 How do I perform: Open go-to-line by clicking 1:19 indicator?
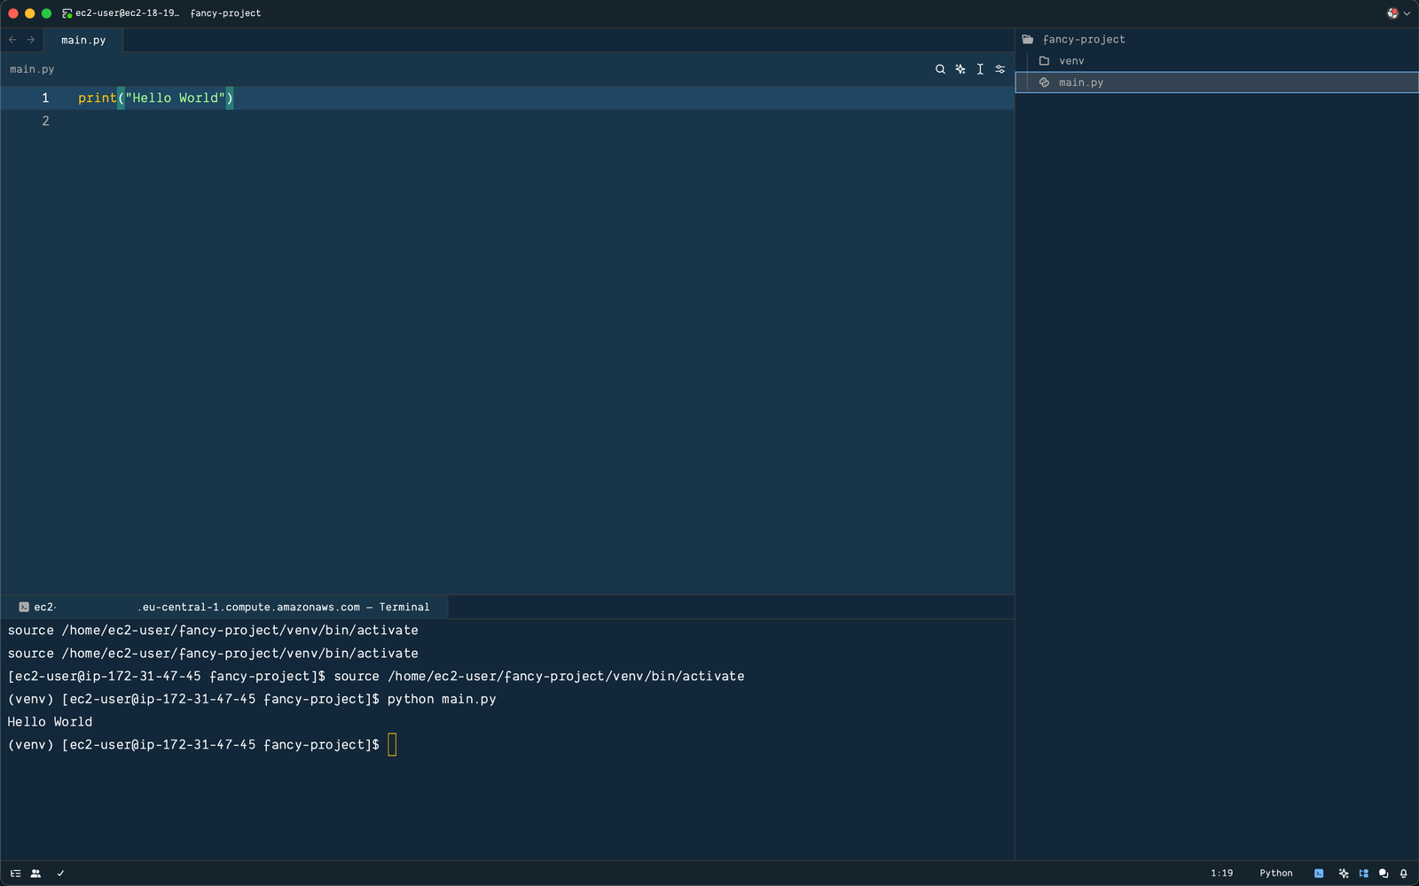[x=1221, y=874]
